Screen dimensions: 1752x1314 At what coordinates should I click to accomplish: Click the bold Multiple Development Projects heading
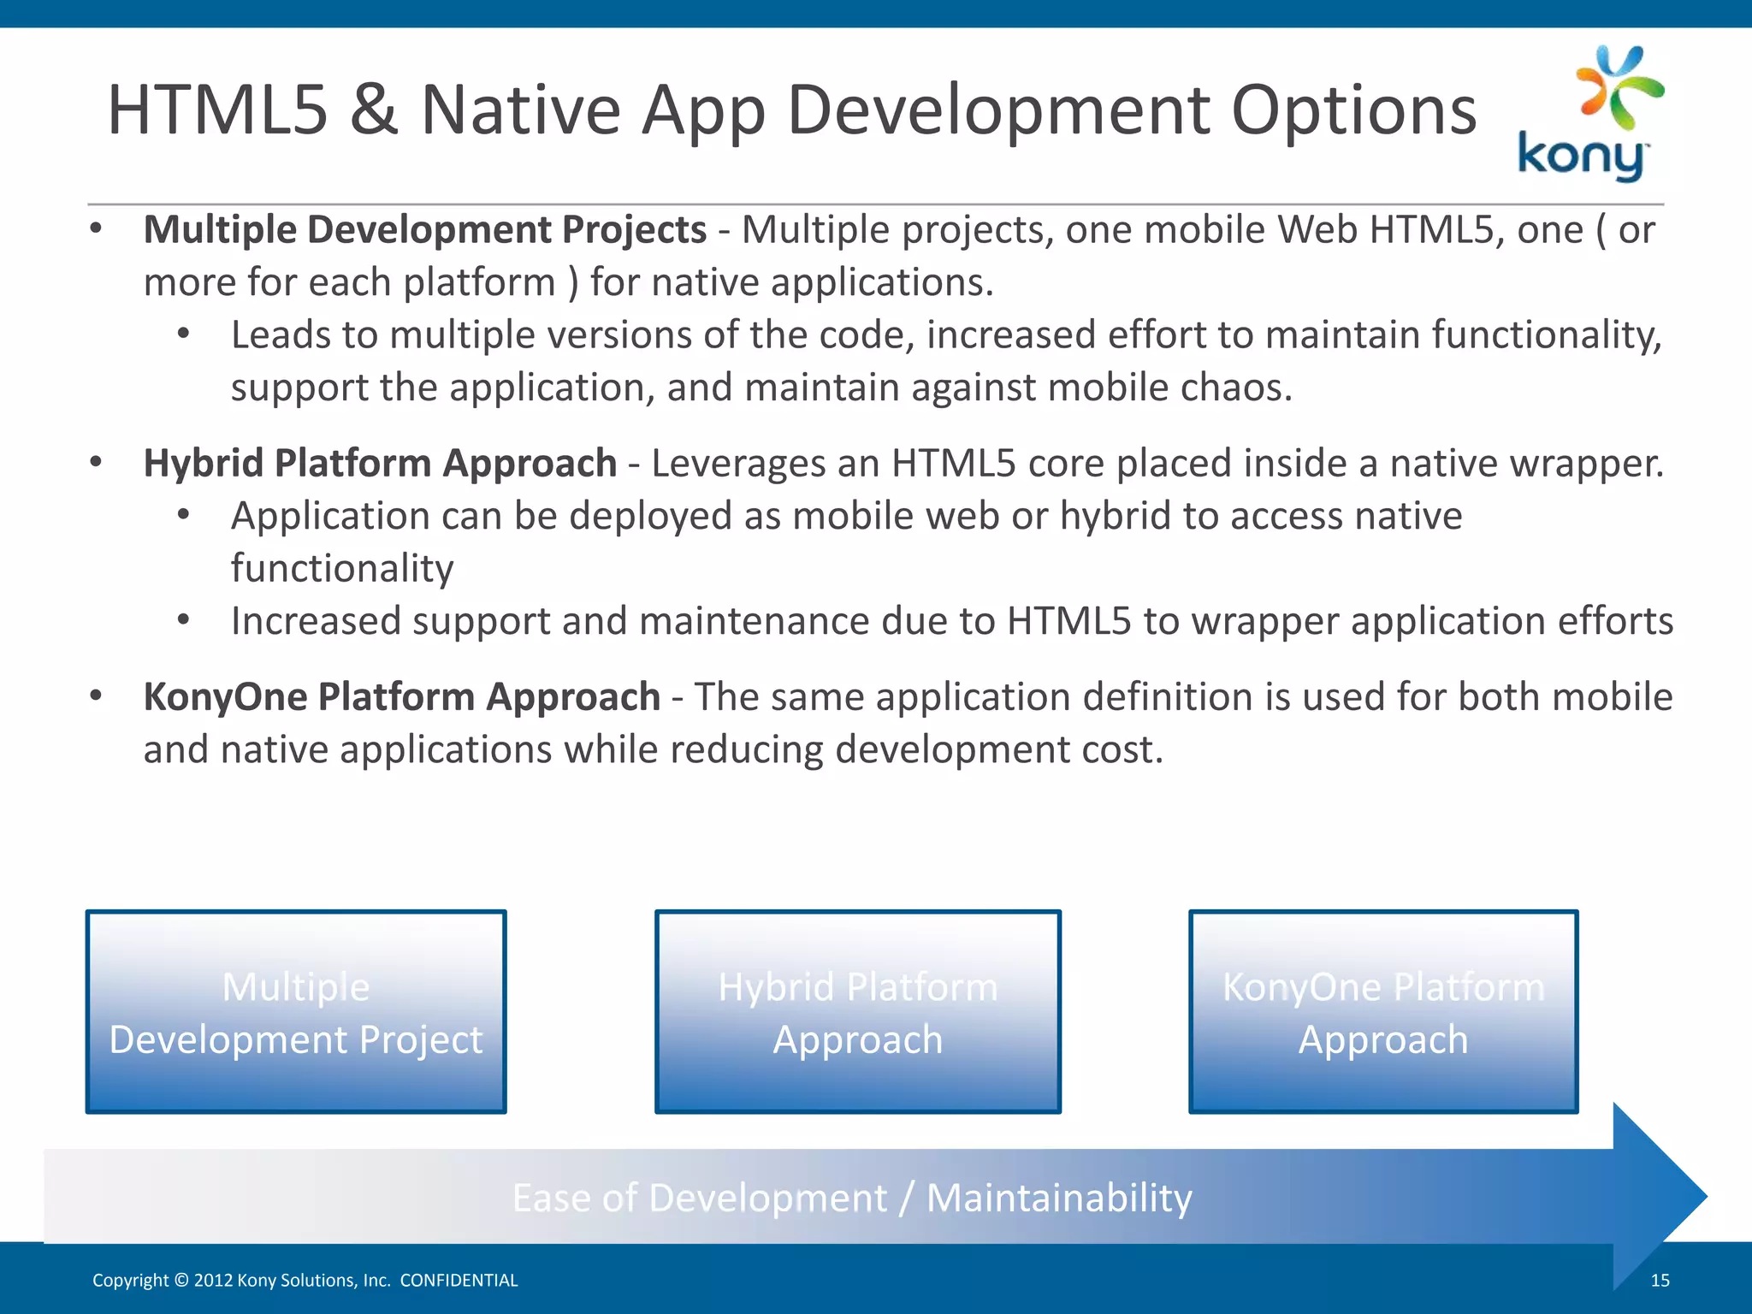(x=424, y=230)
